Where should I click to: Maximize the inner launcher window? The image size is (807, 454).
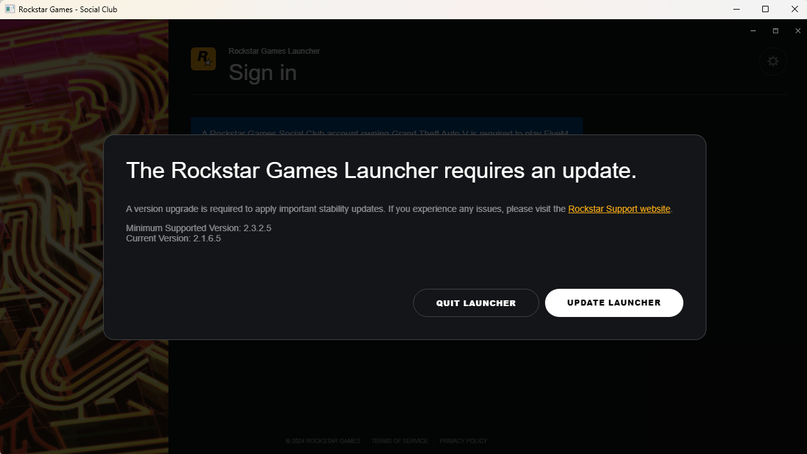(776, 31)
